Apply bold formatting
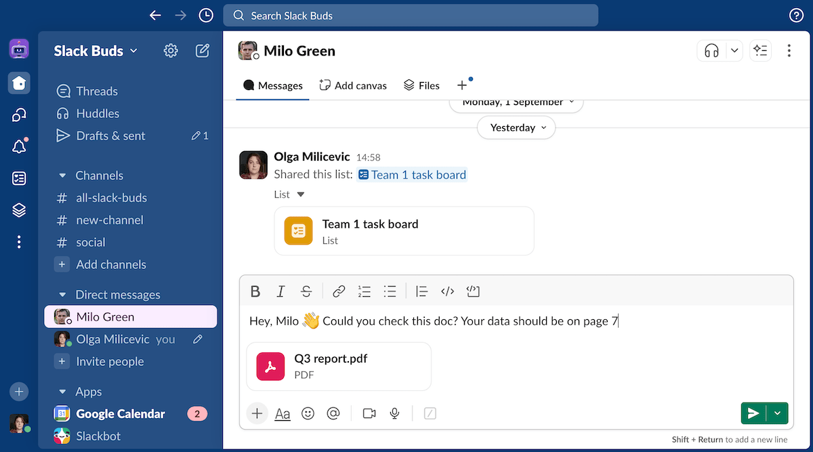 click(x=255, y=291)
